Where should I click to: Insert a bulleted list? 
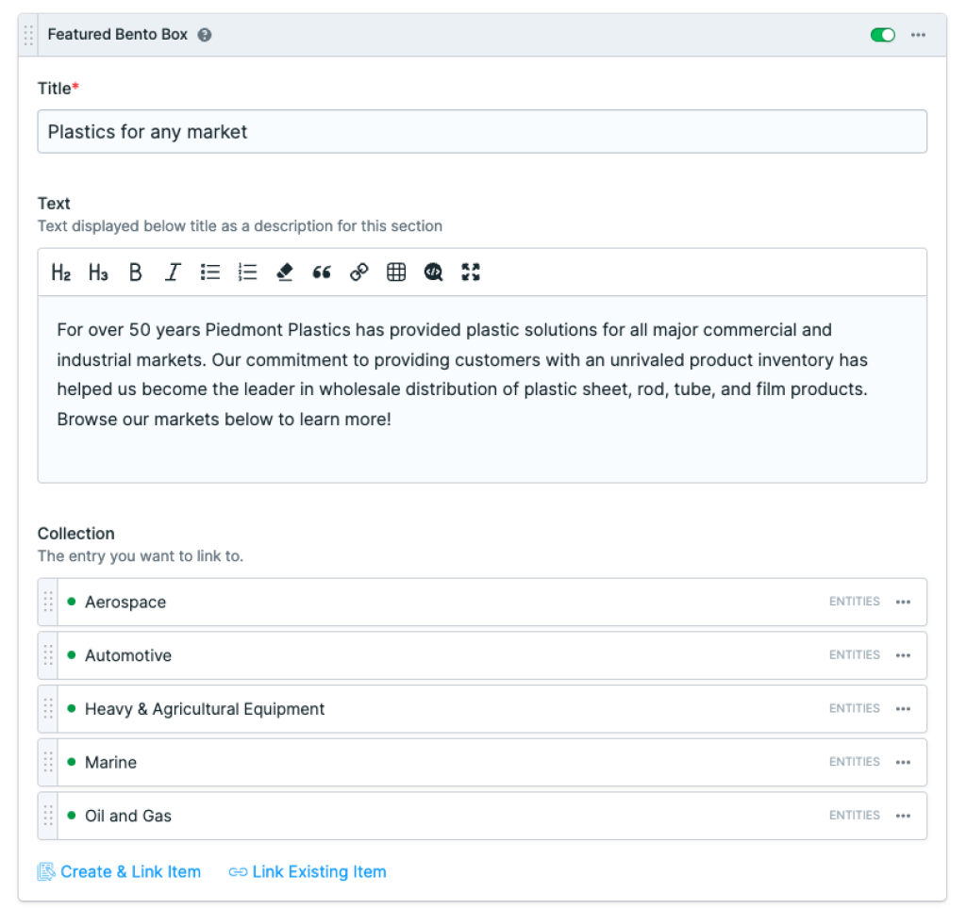point(209,273)
